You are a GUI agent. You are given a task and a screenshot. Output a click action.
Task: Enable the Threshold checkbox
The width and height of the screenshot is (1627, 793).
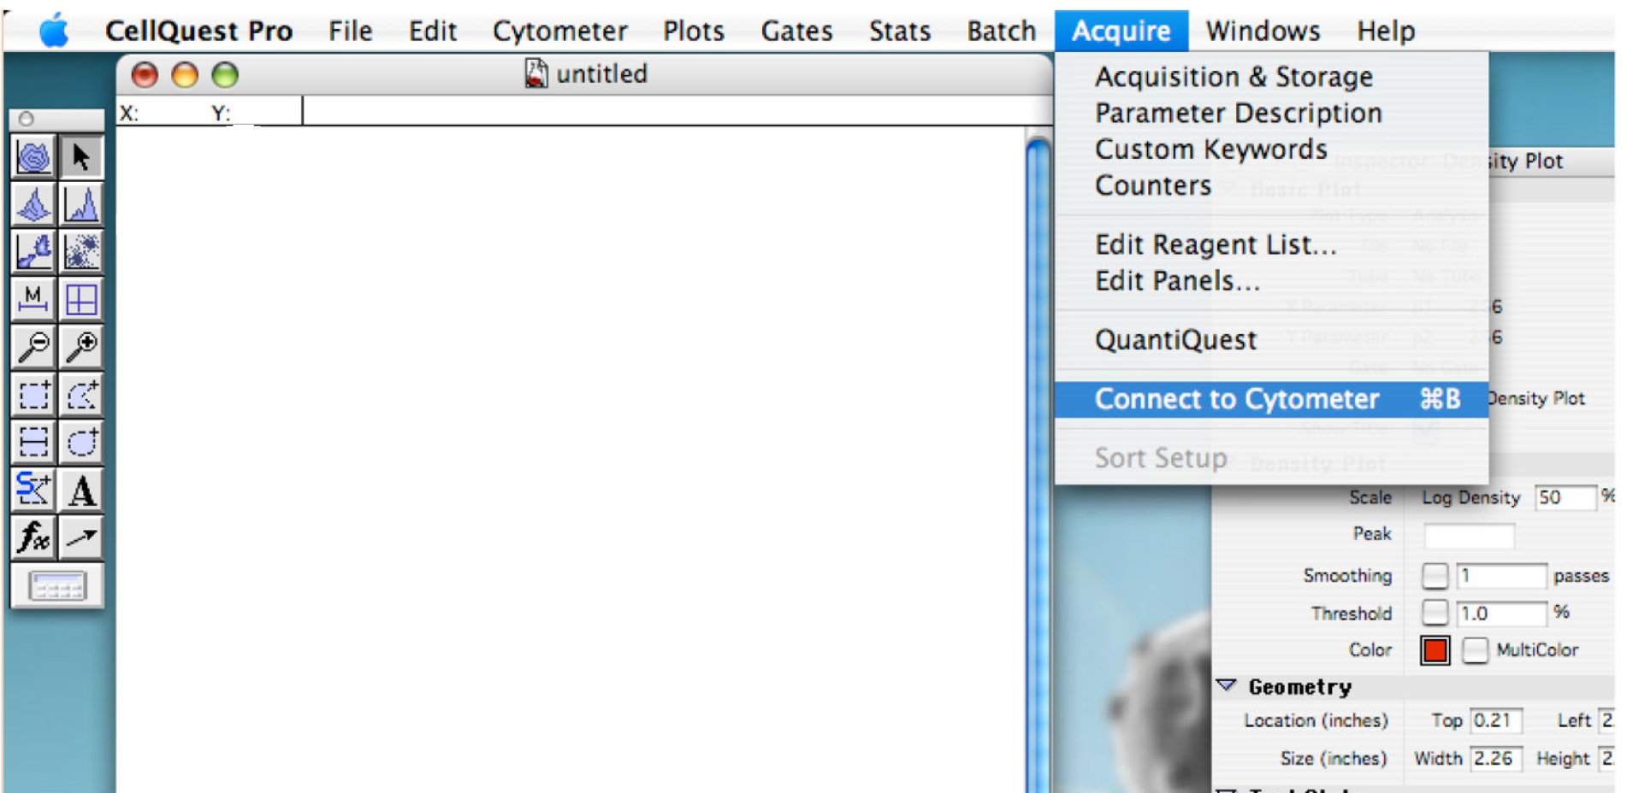click(1435, 612)
